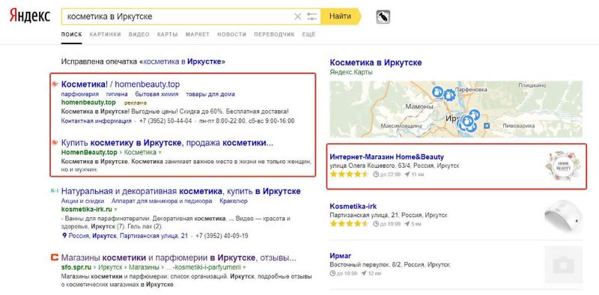Click the distance arrow icon beside 12 км
Screen dimensions: 599x295
point(364,273)
